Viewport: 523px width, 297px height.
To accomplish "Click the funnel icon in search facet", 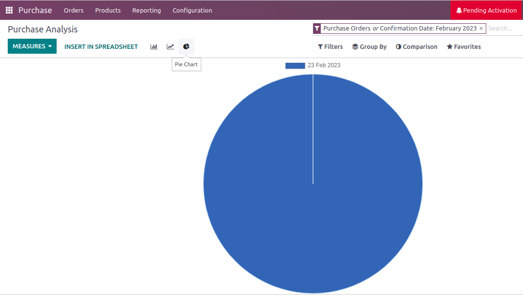I will (317, 29).
